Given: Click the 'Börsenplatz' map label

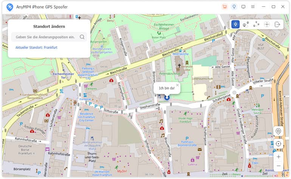Looking at the screenshot, I should click(22, 169).
